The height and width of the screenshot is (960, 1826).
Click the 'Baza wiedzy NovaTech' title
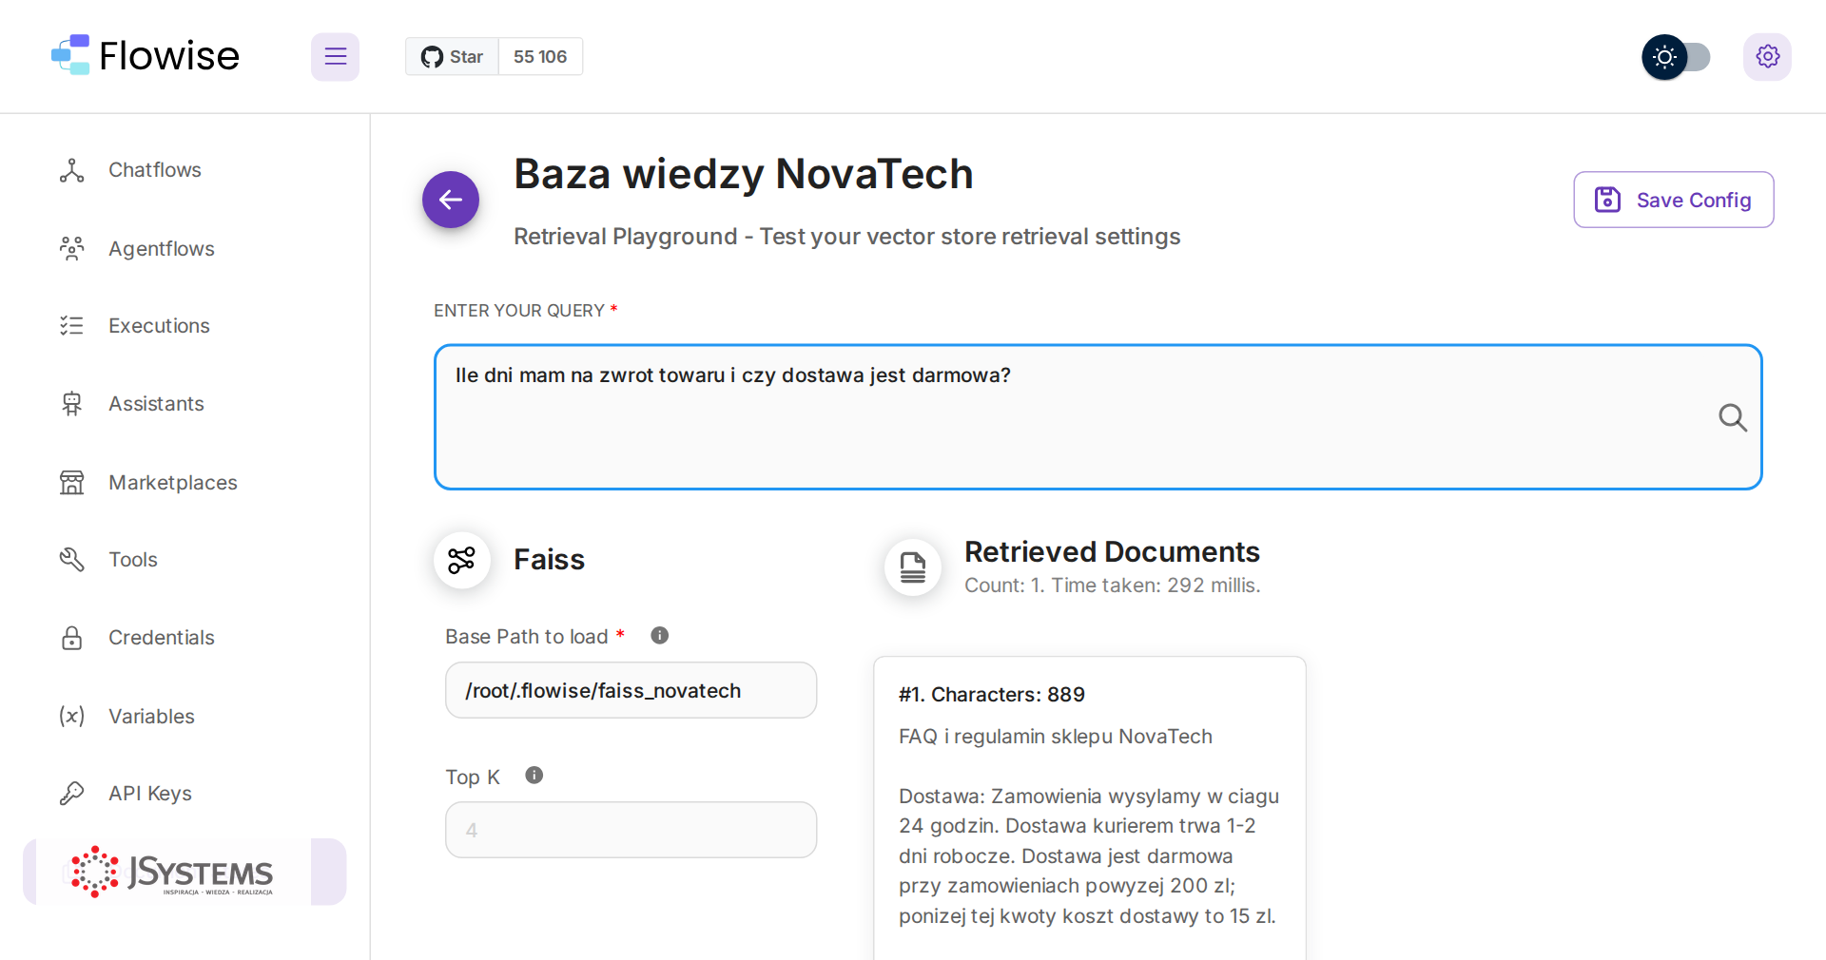coord(744,174)
